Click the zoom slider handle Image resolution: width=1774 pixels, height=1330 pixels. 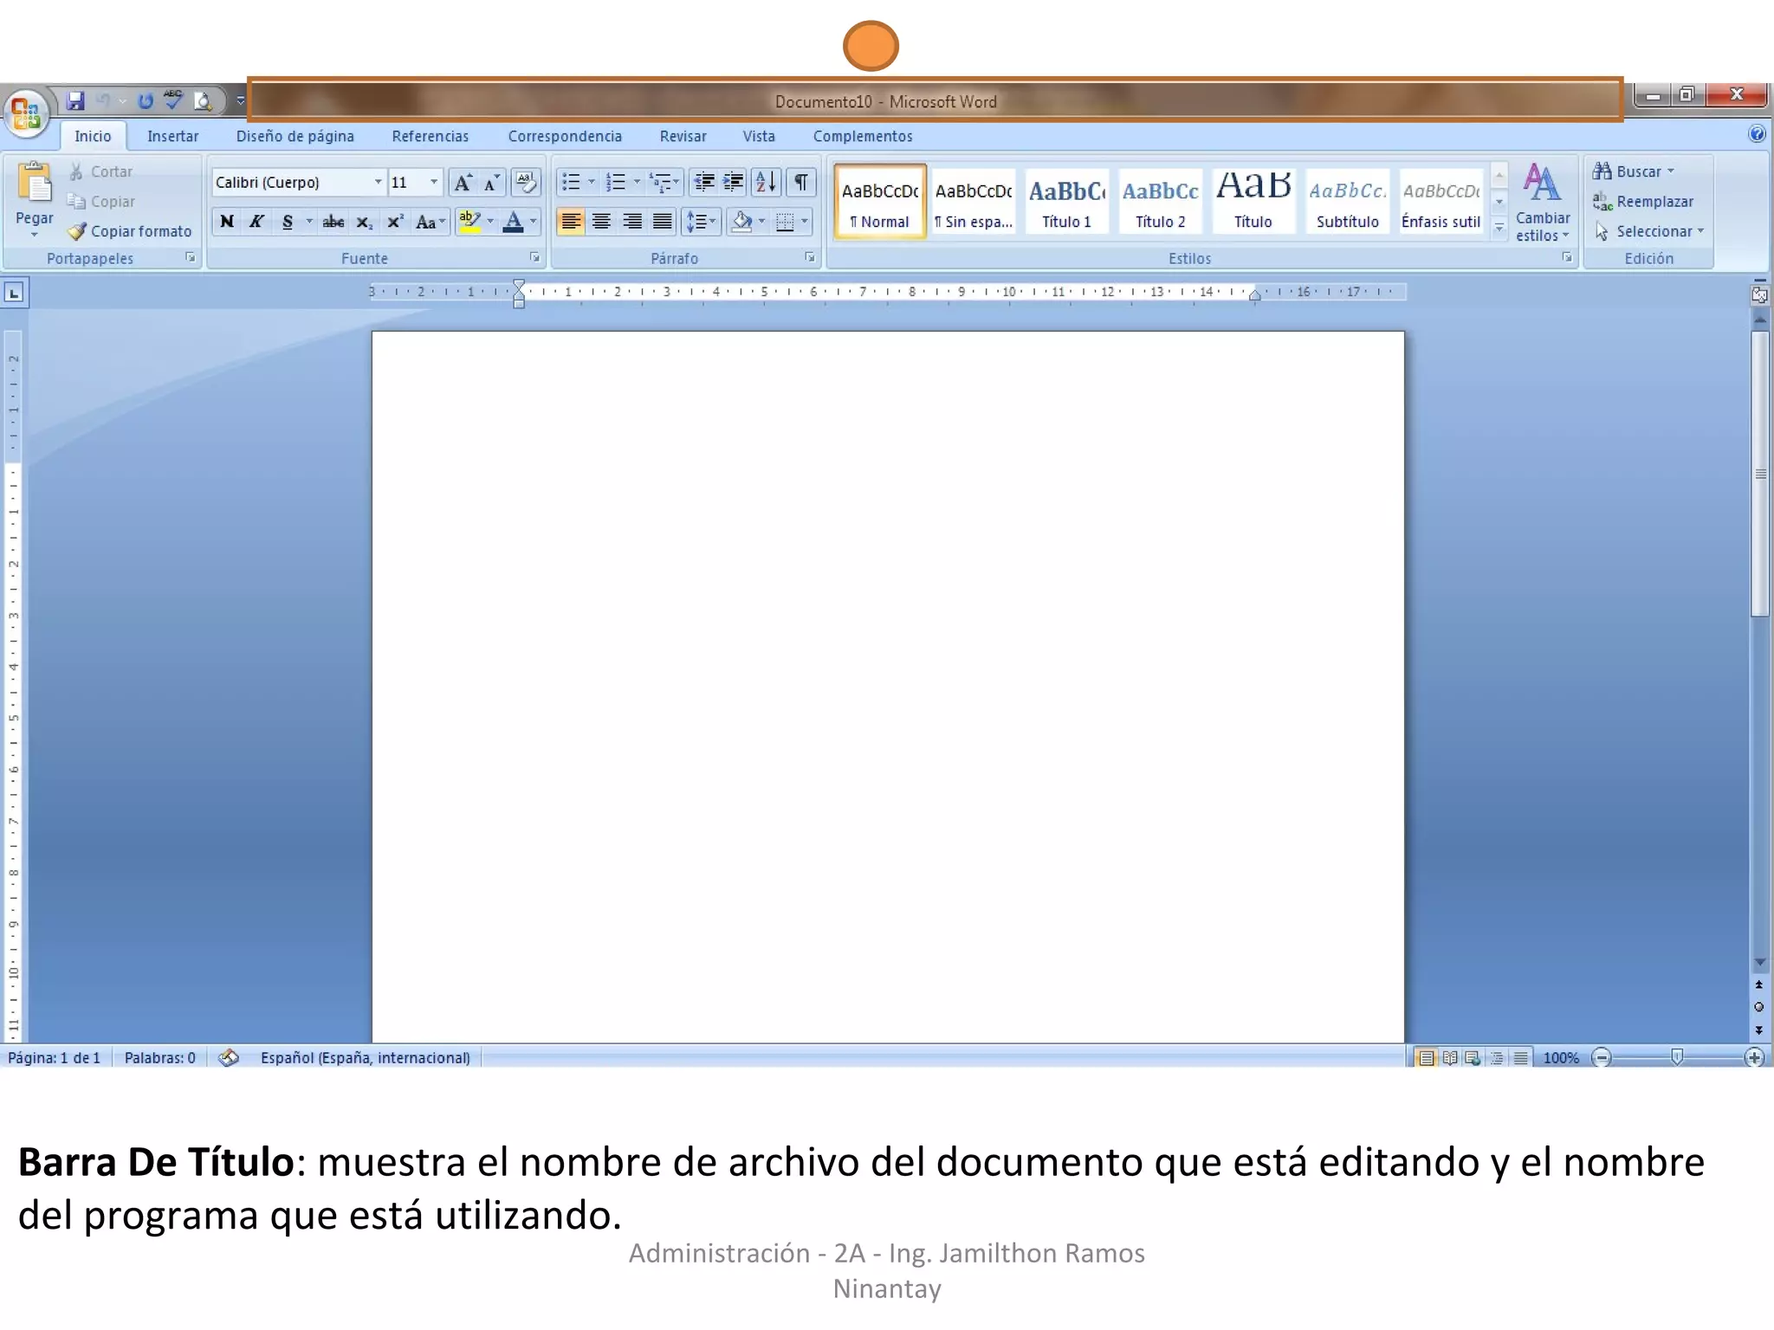(1677, 1057)
